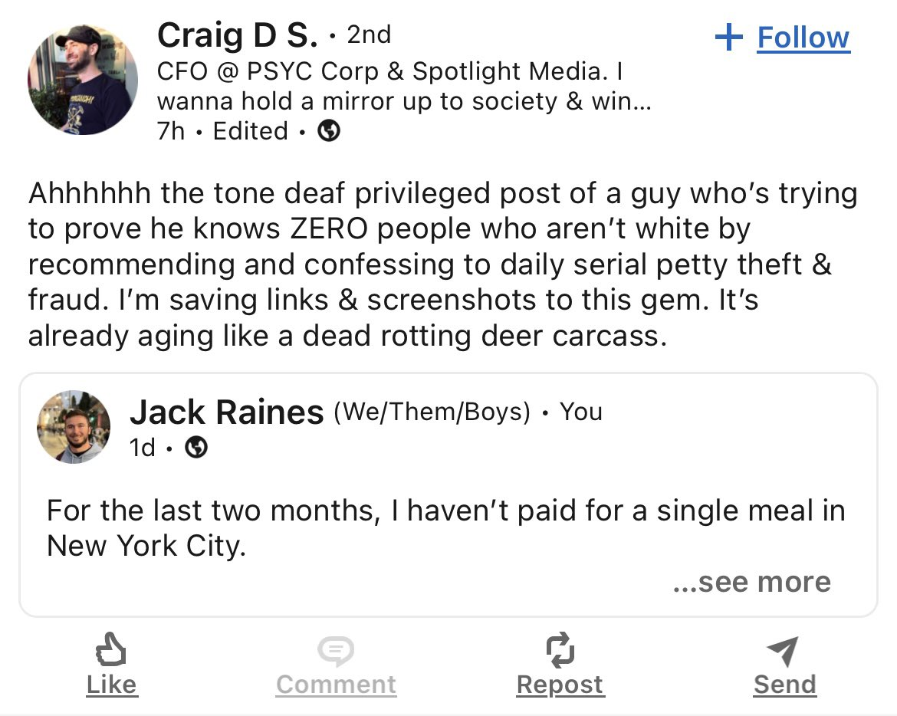Expand the quoted post with see more
The width and height of the screenshot is (897, 716).
[x=751, y=582]
